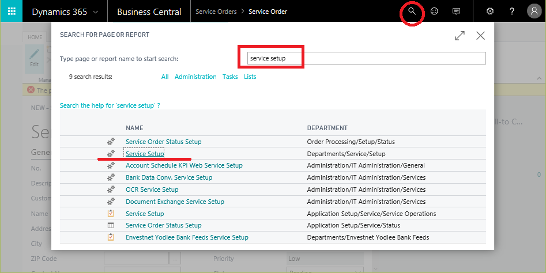The height and width of the screenshot is (273, 546).
Task: Click gears icon beside Account Schedule KPI row
Action: 111,165
